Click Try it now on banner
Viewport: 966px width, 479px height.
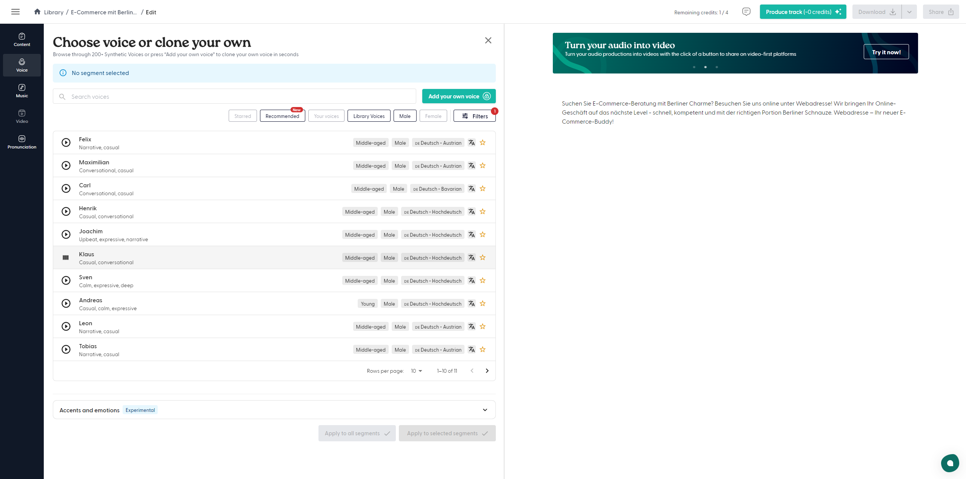[x=886, y=52]
